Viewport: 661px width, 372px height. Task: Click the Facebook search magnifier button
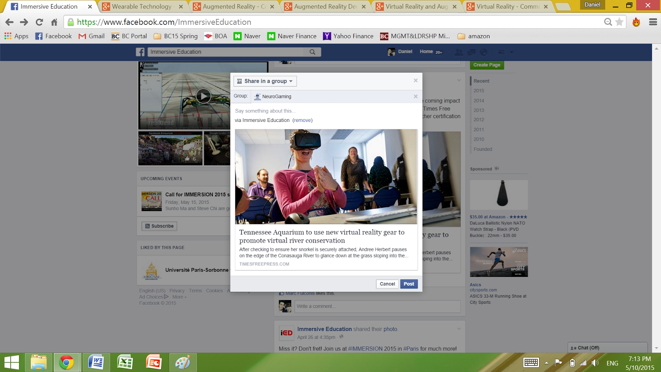[312, 52]
